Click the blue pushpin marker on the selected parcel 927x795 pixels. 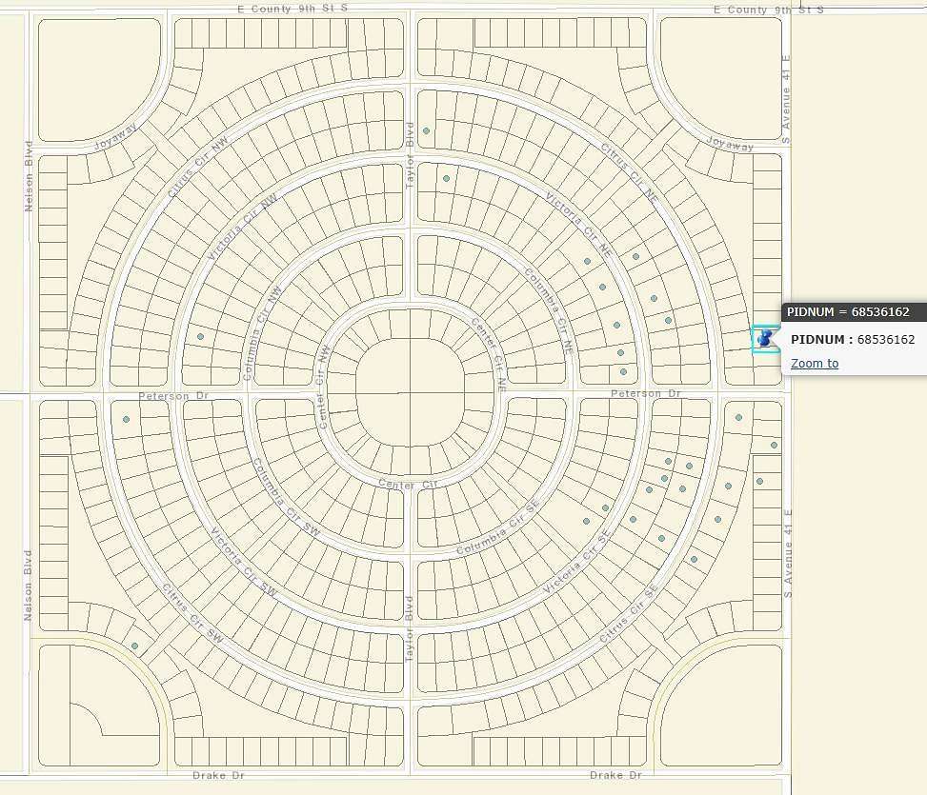(762, 337)
